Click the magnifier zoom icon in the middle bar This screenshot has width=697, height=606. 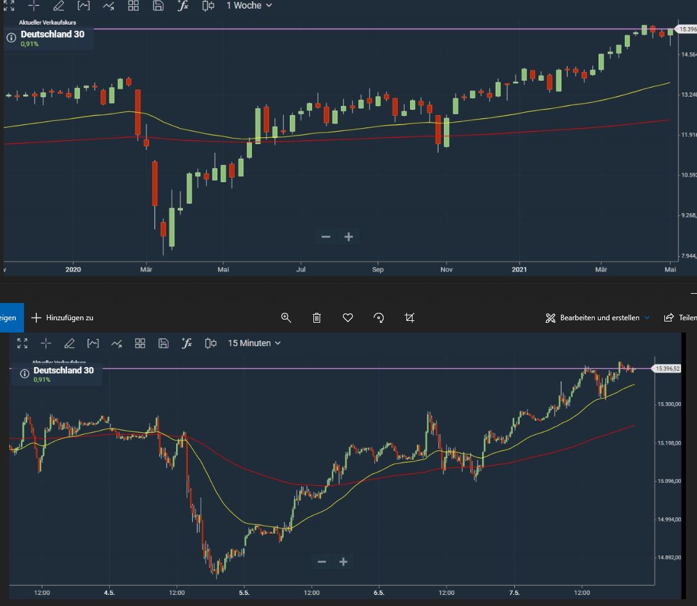[286, 318]
